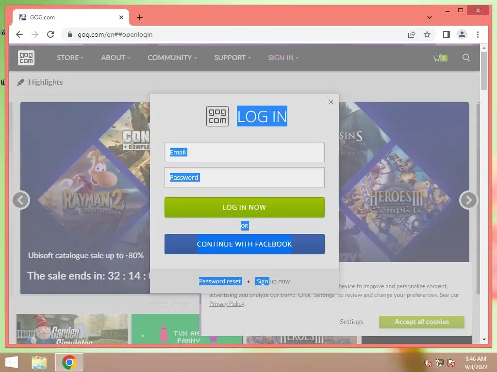Toggle Chrome side panel icon
This screenshot has height=372, width=497.
click(447, 34)
